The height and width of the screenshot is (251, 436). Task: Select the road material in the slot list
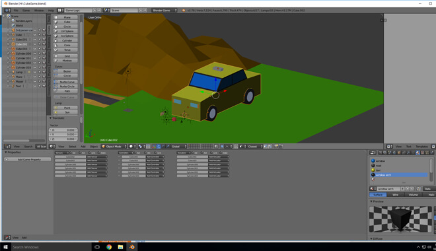click(399, 165)
